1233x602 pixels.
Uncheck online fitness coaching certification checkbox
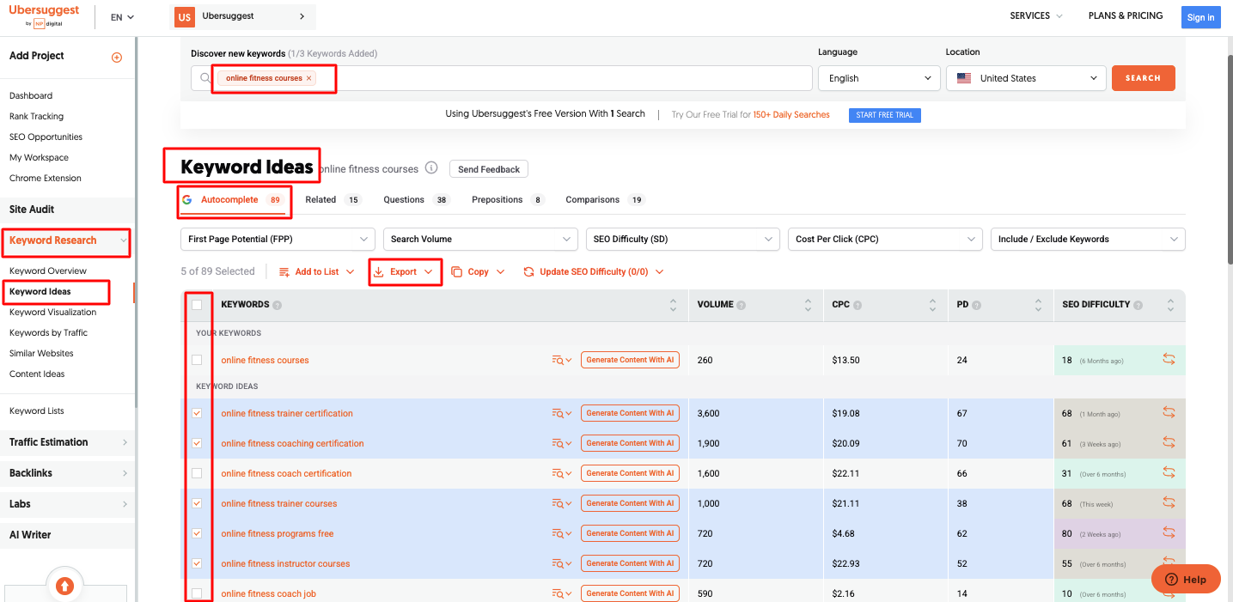click(x=197, y=443)
